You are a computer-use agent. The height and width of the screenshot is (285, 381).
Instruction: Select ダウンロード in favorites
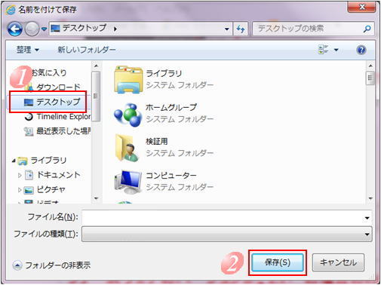pyautogui.click(x=58, y=87)
